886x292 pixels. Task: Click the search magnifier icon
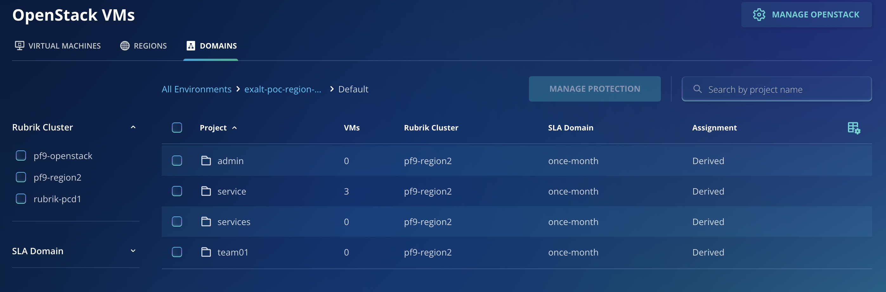pyautogui.click(x=697, y=89)
